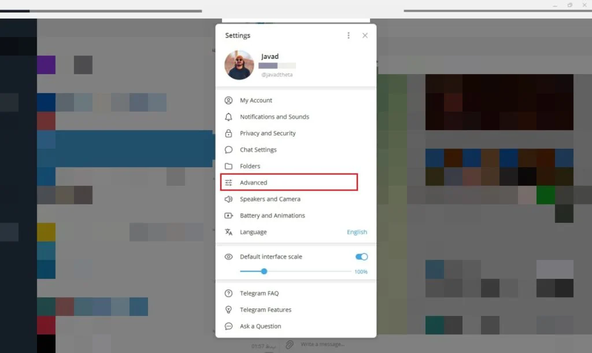Open the Ask a Question section
The height and width of the screenshot is (353, 592).
pos(261,326)
